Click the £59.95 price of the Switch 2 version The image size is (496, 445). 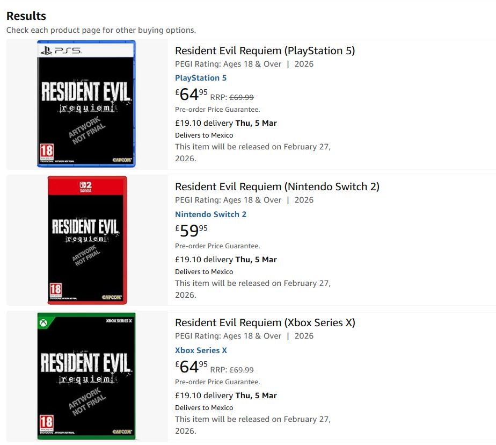pyautogui.click(x=191, y=231)
